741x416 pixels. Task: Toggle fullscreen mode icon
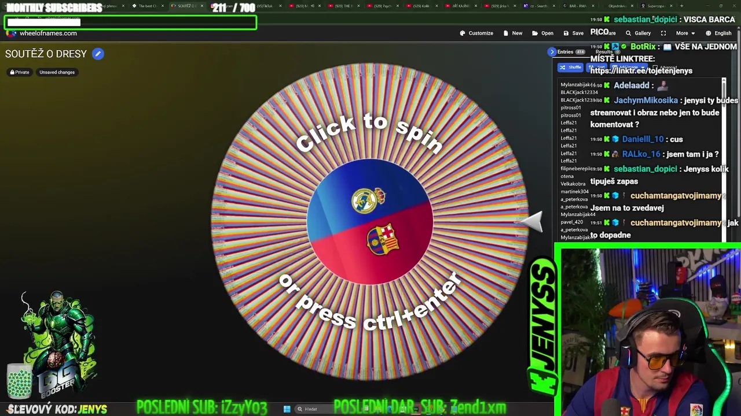point(663,33)
